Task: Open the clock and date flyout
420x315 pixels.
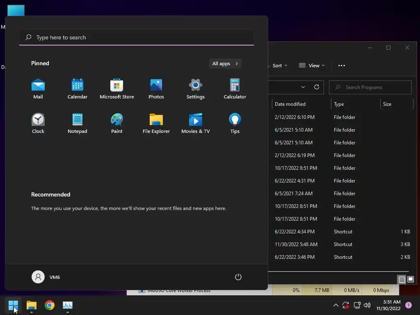Action: coord(388,305)
